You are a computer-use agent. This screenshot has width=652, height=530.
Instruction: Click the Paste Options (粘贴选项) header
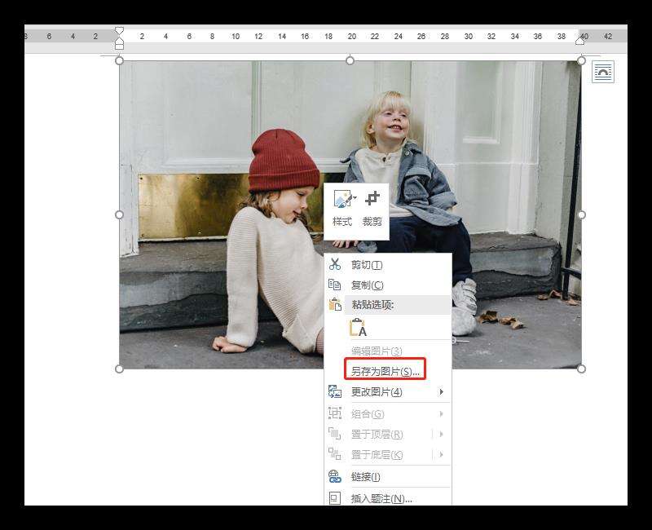coord(398,305)
